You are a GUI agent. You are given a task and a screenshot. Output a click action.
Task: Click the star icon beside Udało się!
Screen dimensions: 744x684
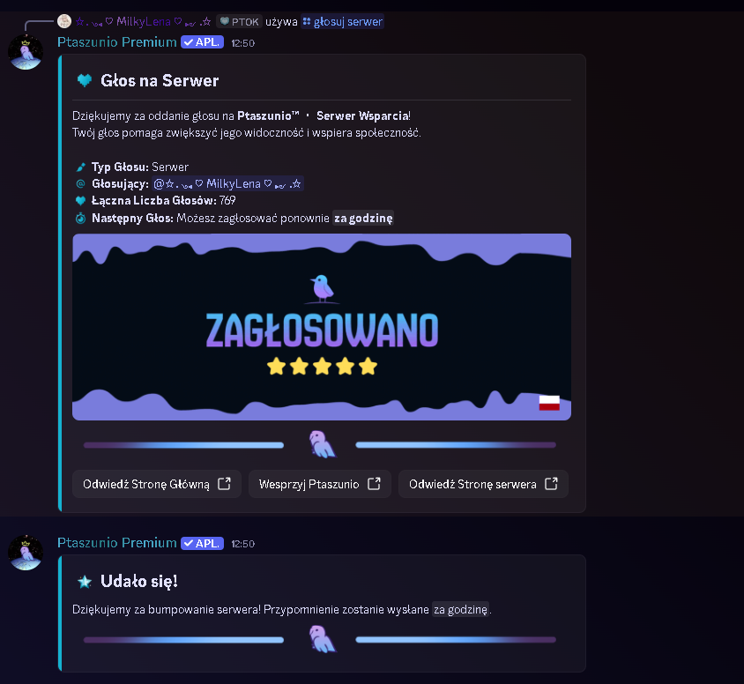85,582
